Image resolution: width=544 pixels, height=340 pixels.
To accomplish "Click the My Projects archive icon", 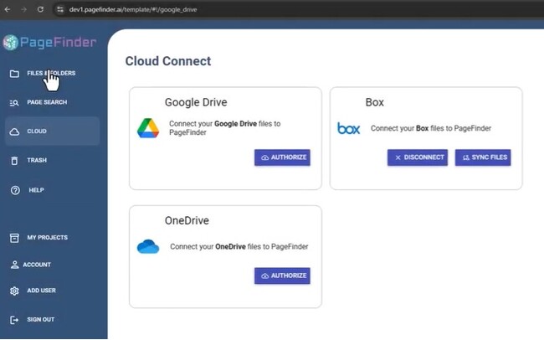I will point(14,238).
